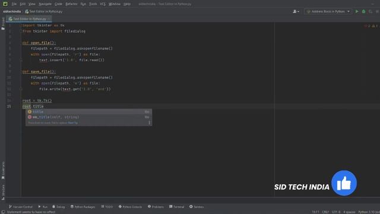Open the Terminal tool window

177,207
